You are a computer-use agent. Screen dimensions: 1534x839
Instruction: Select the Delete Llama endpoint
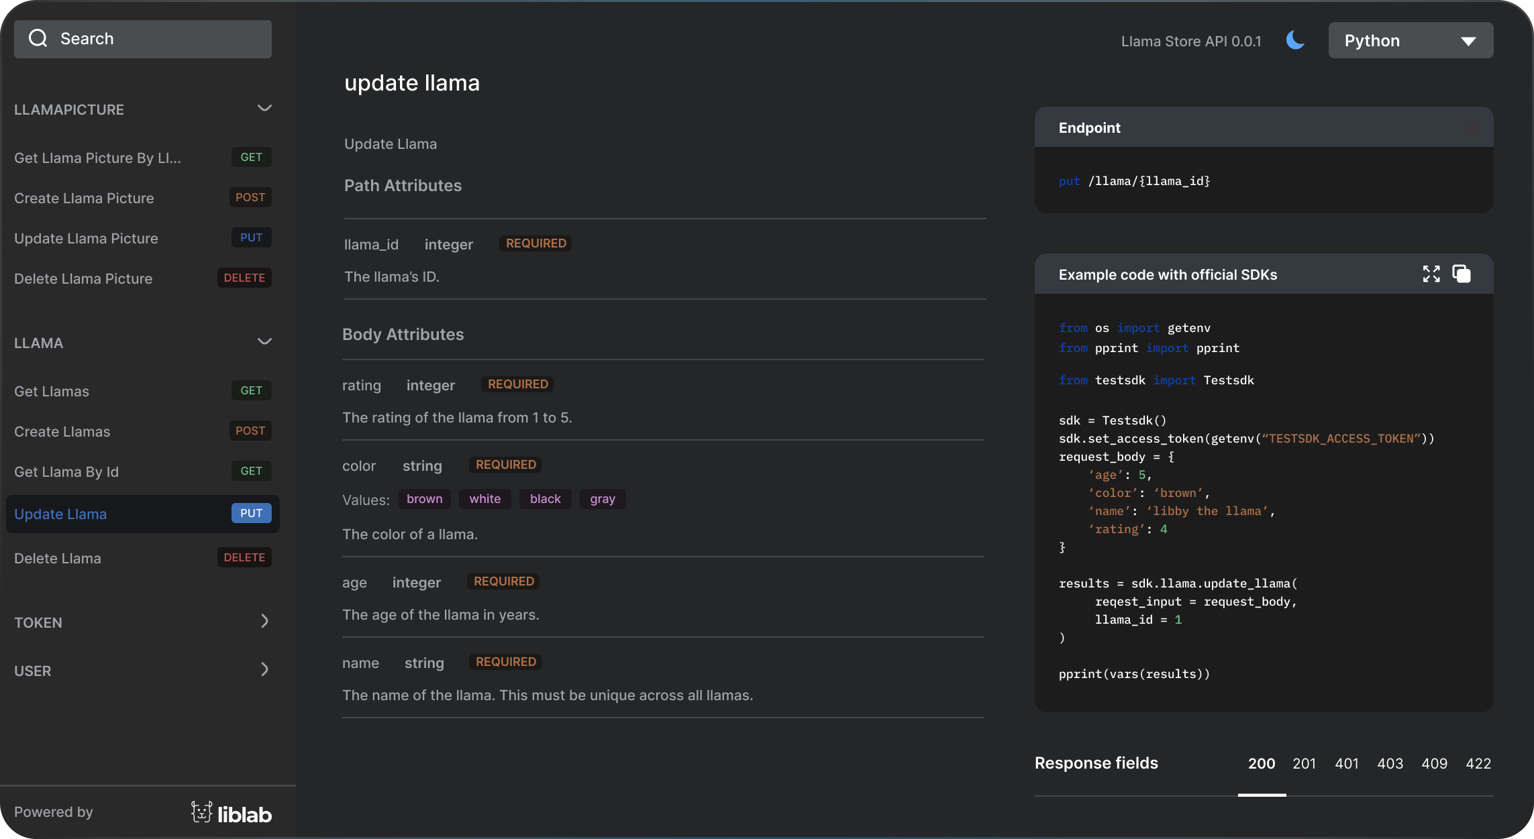58,557
